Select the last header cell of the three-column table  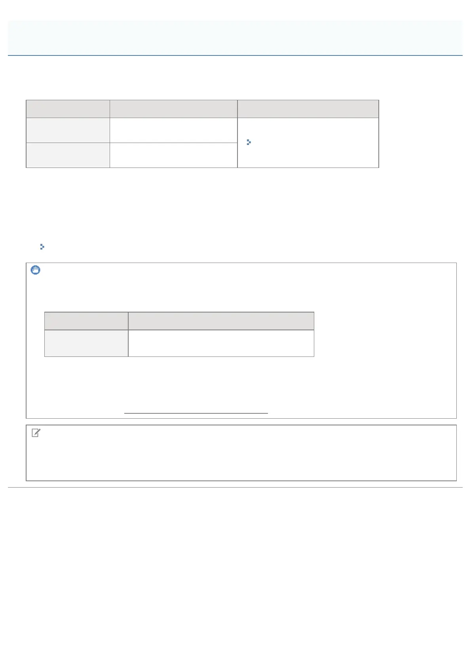pyautogui.click(x=308, y=109)
